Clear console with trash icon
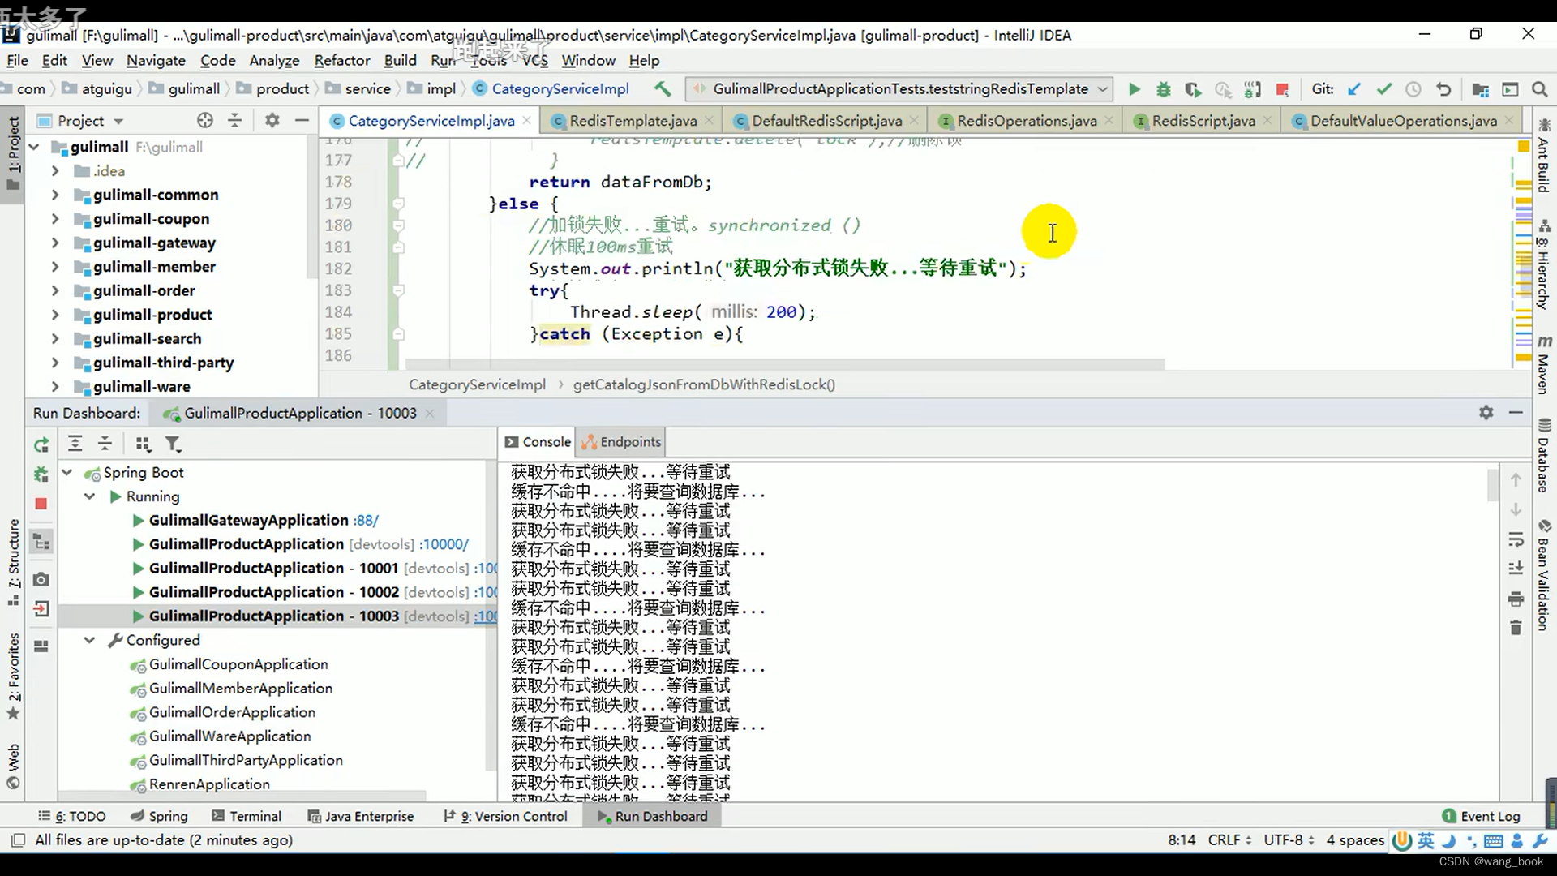This screenshot has height=876, width=1557. 1516,628
